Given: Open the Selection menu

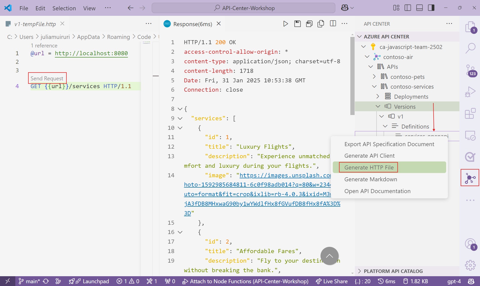Looking at the screenshot, I should tap(64, 8).
